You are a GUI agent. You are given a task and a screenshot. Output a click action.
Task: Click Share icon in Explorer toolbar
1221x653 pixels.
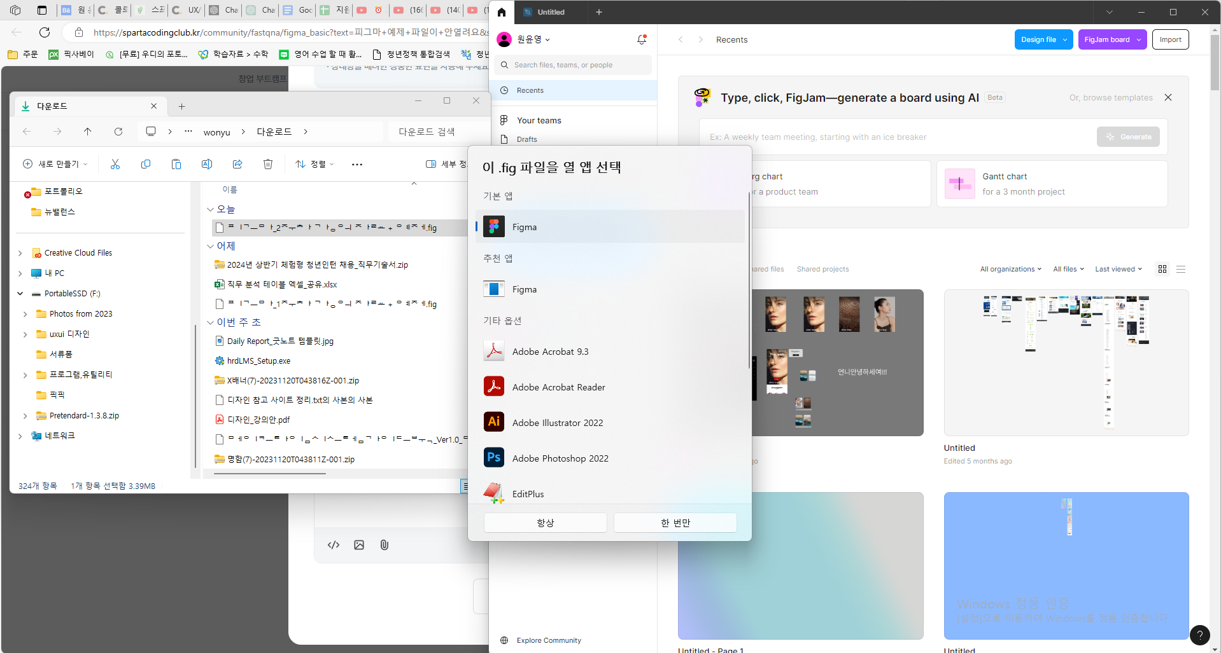[237, 164]
